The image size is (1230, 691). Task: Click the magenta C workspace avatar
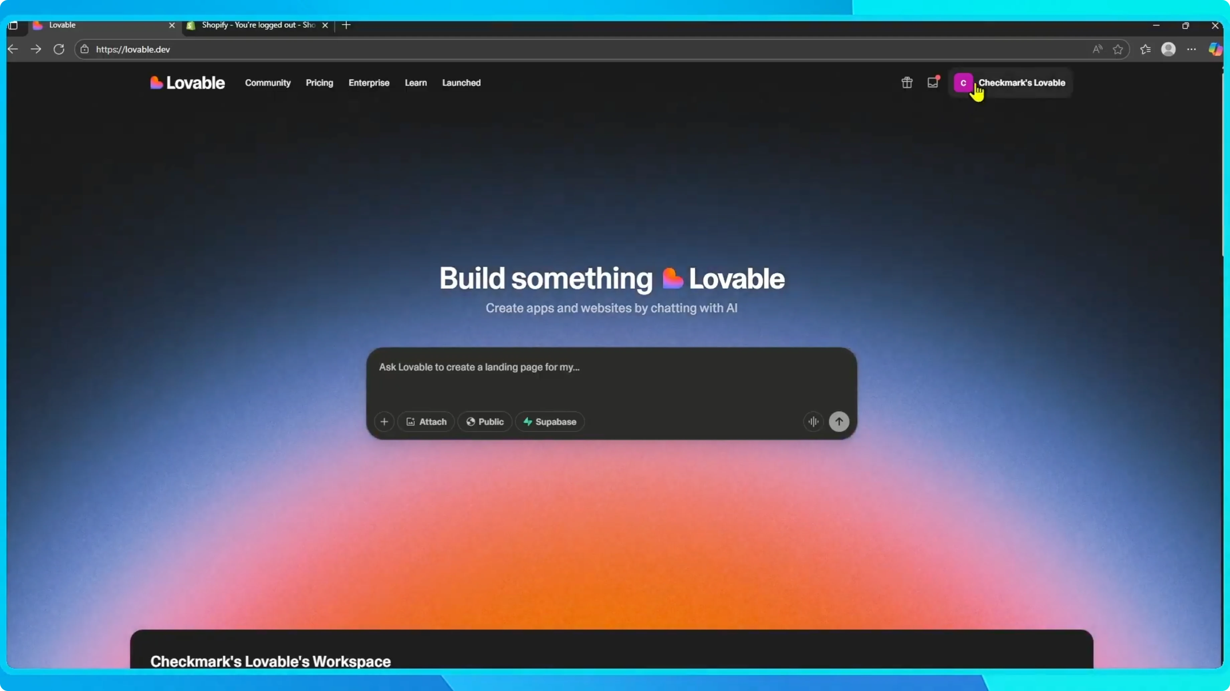click(963, 82)
